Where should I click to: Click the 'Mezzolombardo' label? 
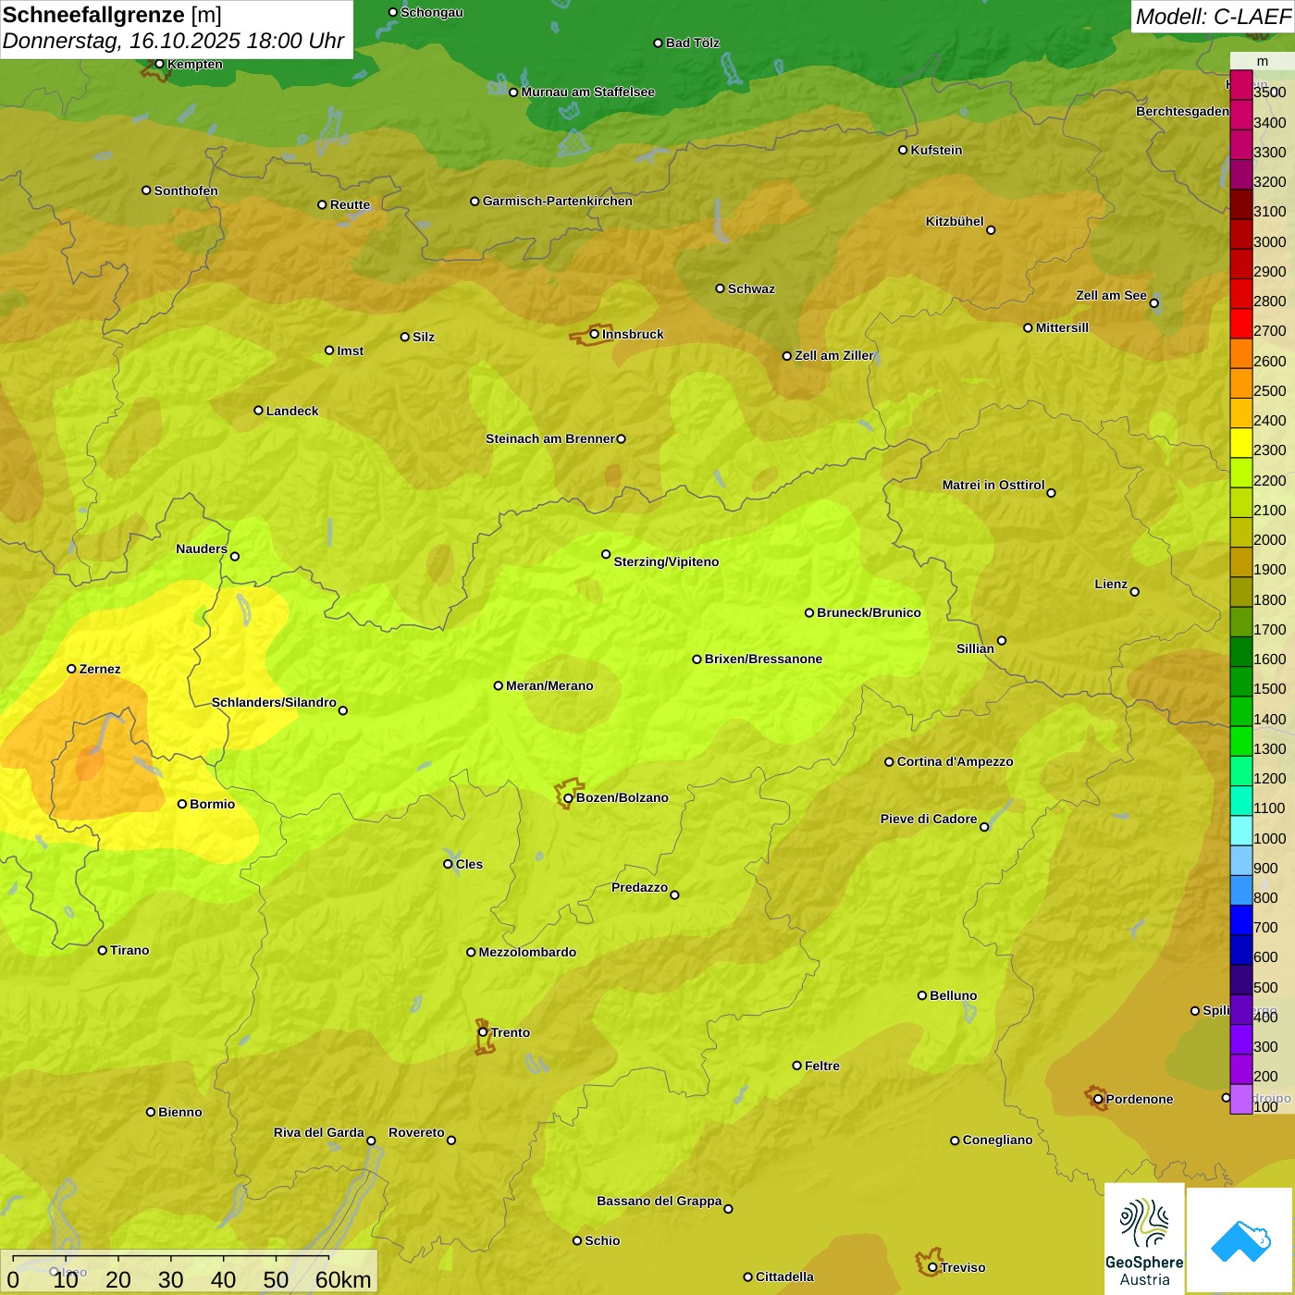[527, 952]
